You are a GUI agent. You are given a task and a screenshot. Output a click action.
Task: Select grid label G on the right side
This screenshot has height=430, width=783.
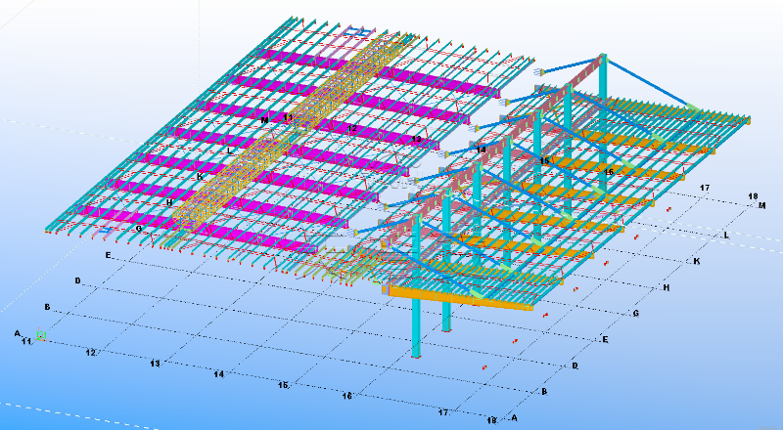click(635, 314)
